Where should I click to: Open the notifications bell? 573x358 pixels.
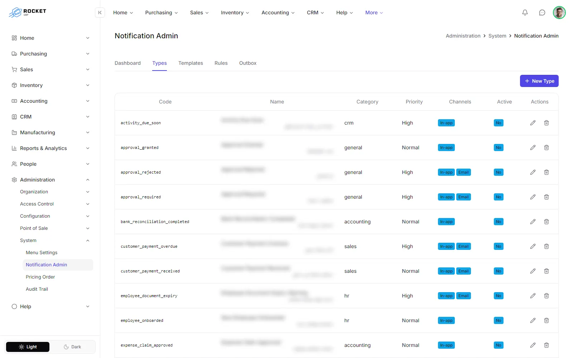coord(525,13)
